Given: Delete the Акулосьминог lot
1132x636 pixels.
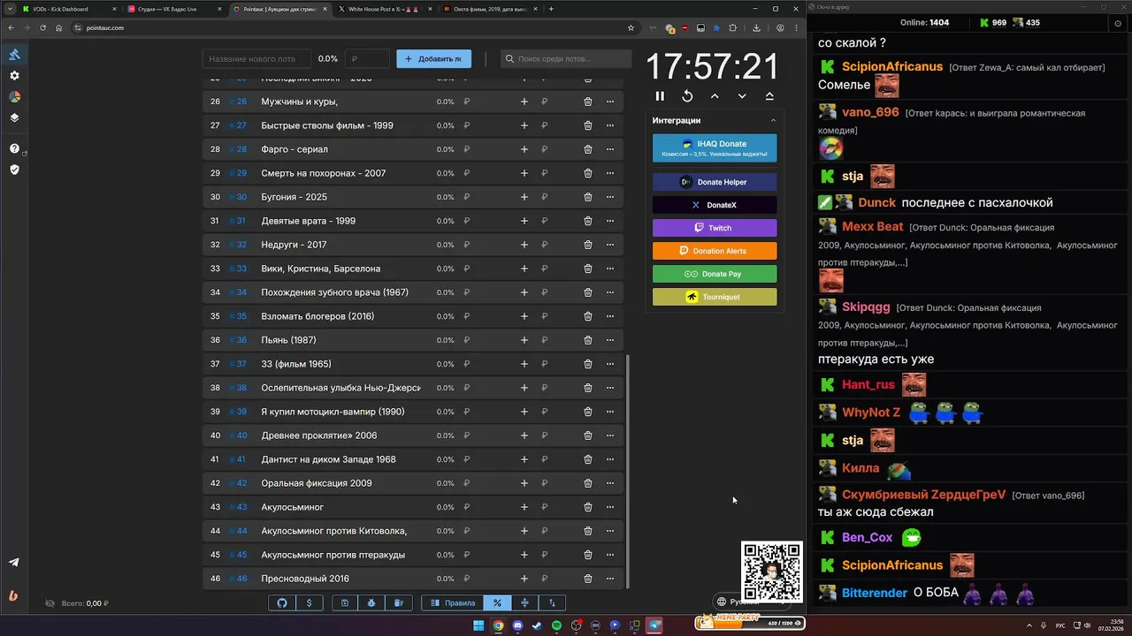Looking at the screenshot, I should point(588,507).
